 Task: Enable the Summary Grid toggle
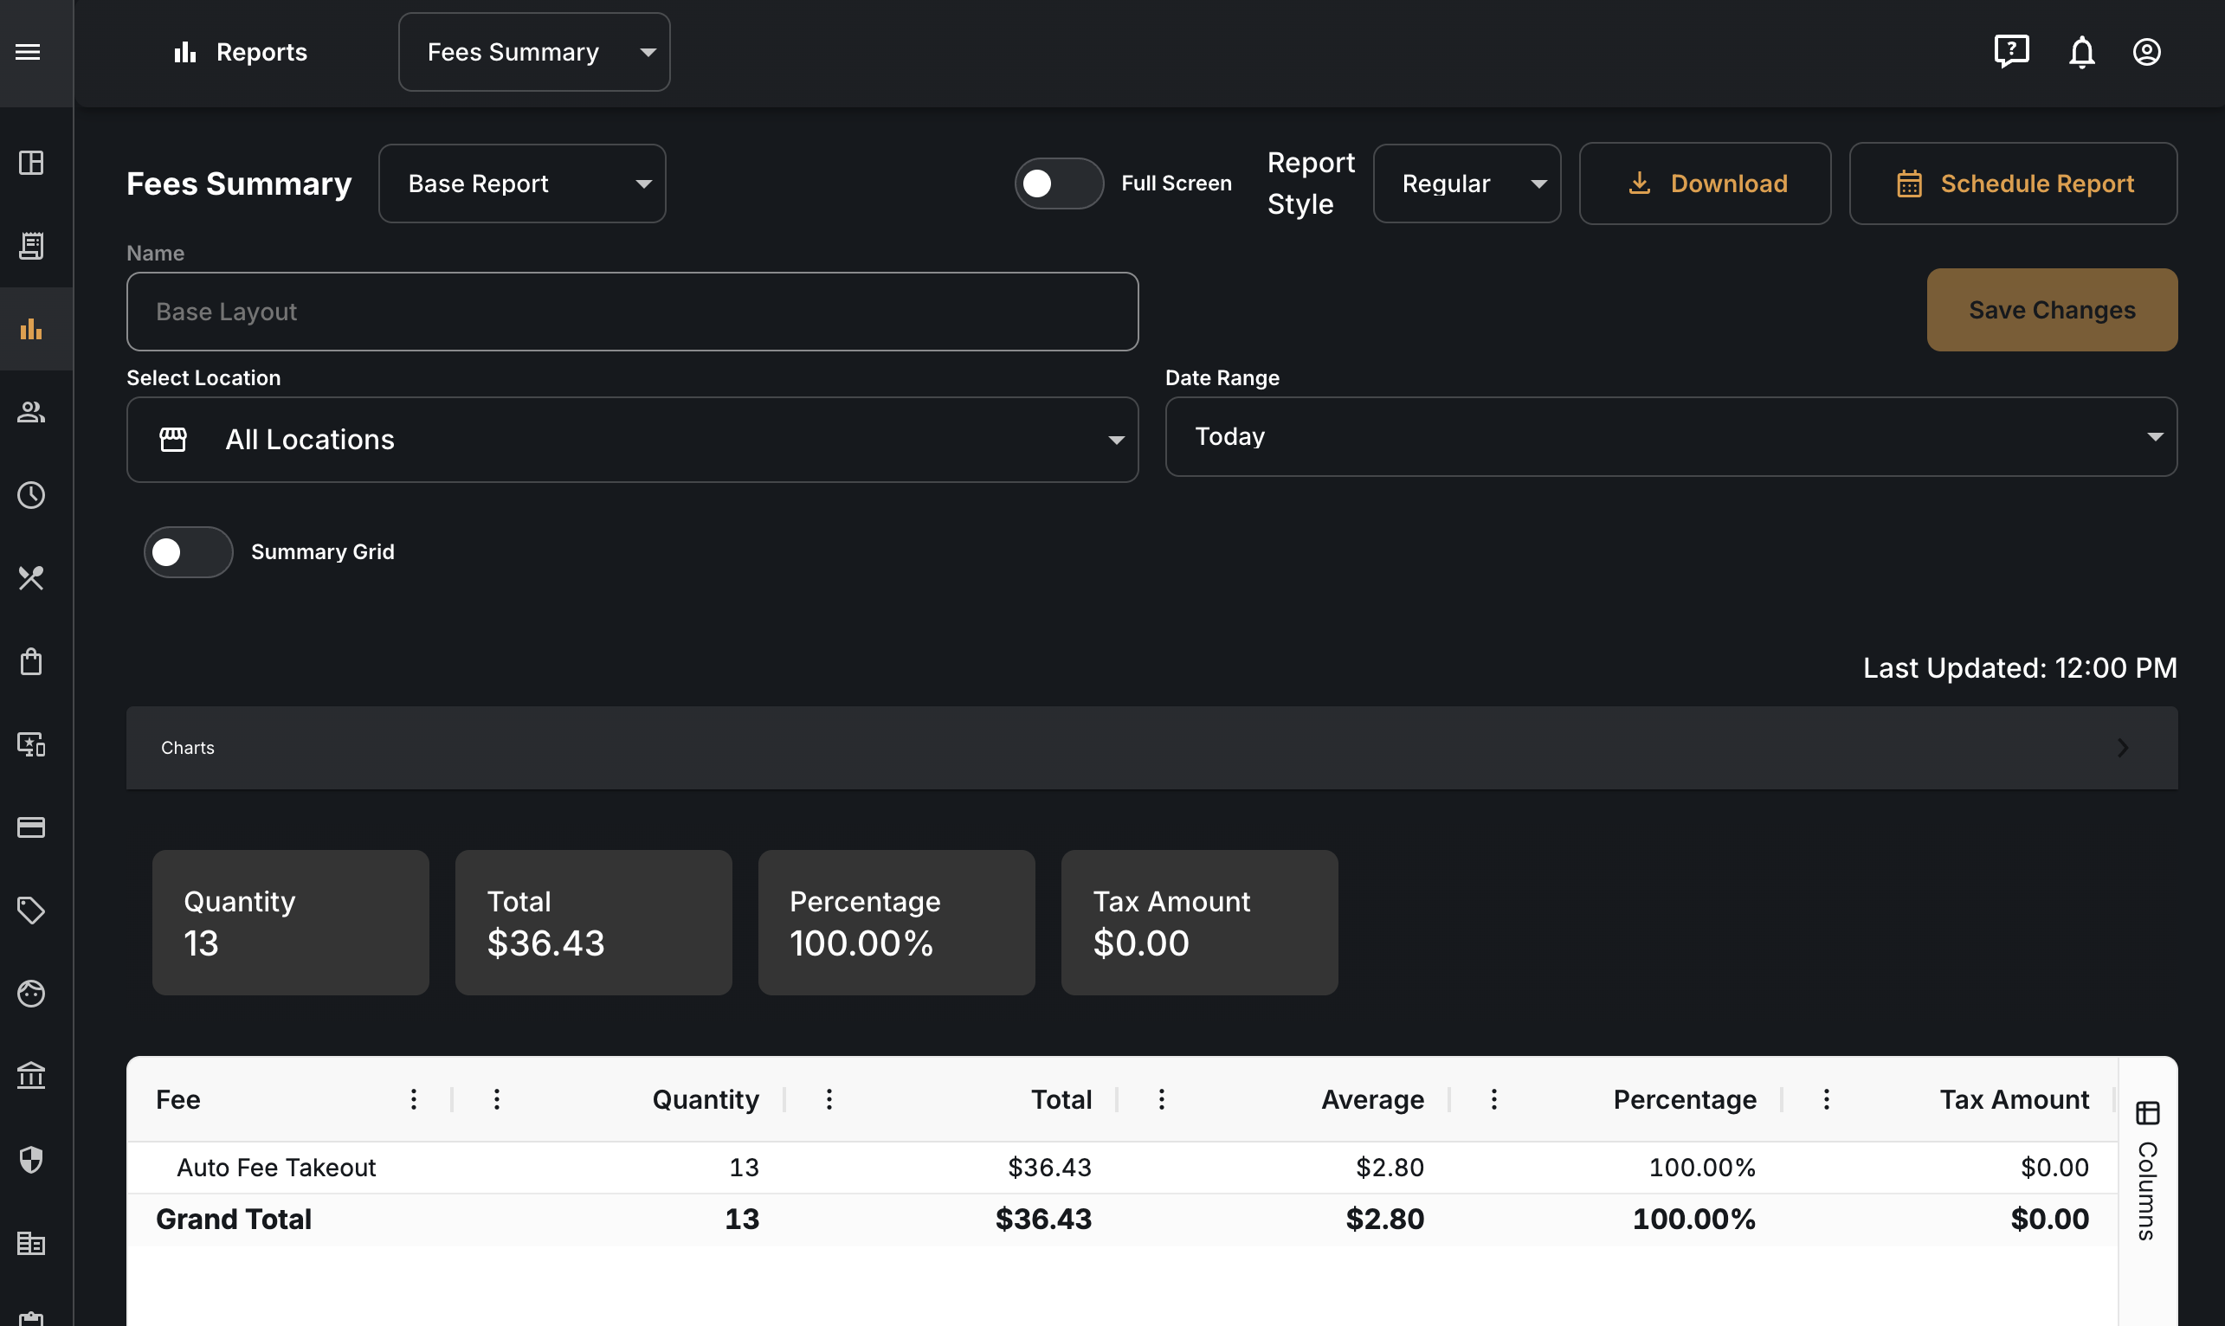[189, 552]
